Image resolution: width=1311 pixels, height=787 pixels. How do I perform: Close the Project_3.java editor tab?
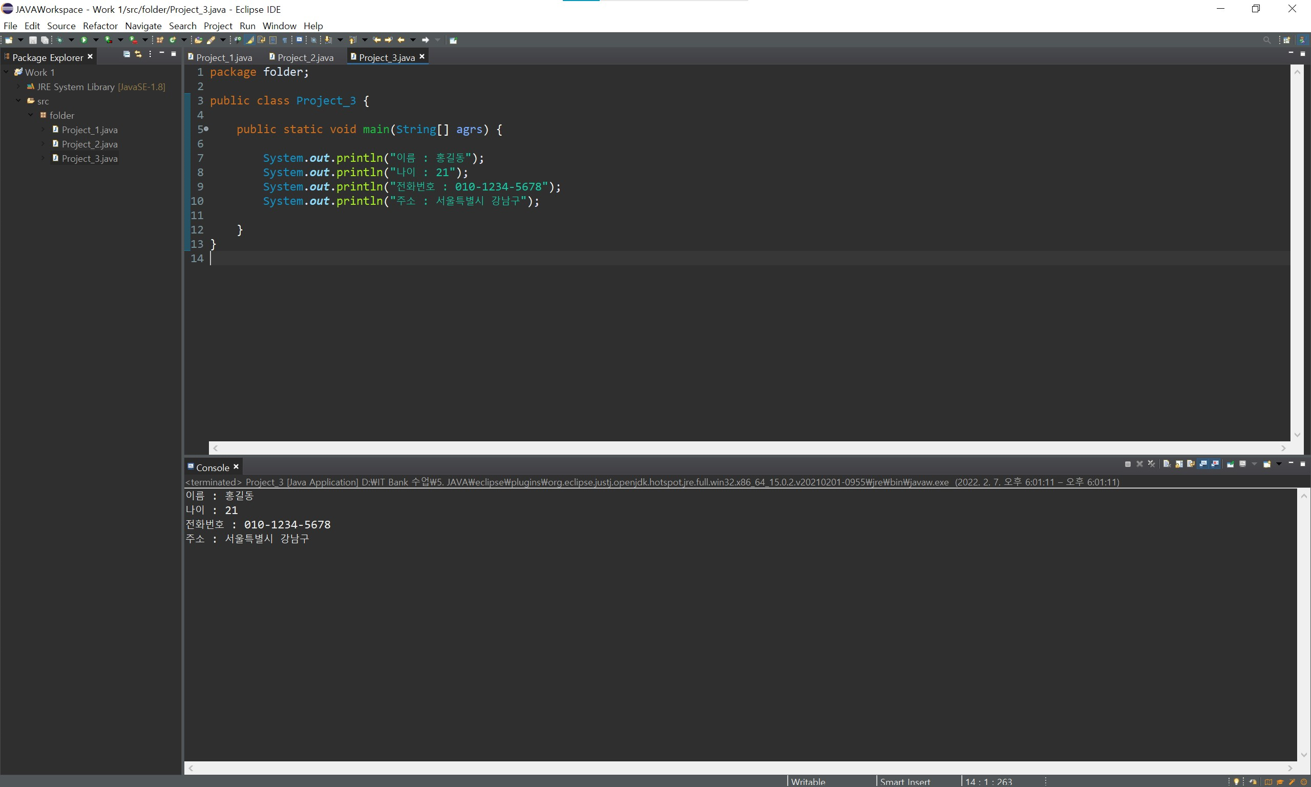click(x=422, y=56)
